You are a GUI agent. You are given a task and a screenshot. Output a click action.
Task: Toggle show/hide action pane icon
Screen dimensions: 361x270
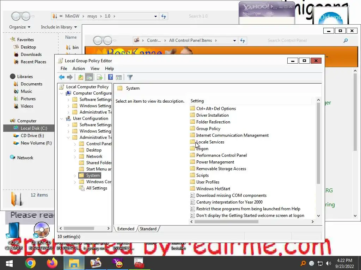point(119,77)
